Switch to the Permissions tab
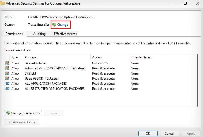203x137 pixels. coord(14,34)
